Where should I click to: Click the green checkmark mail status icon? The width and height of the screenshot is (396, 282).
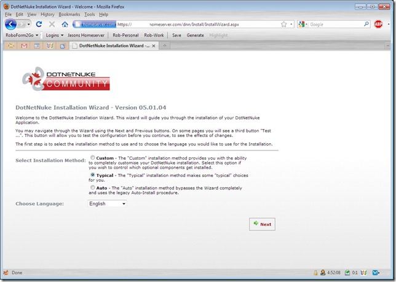(x=347, y=272)
